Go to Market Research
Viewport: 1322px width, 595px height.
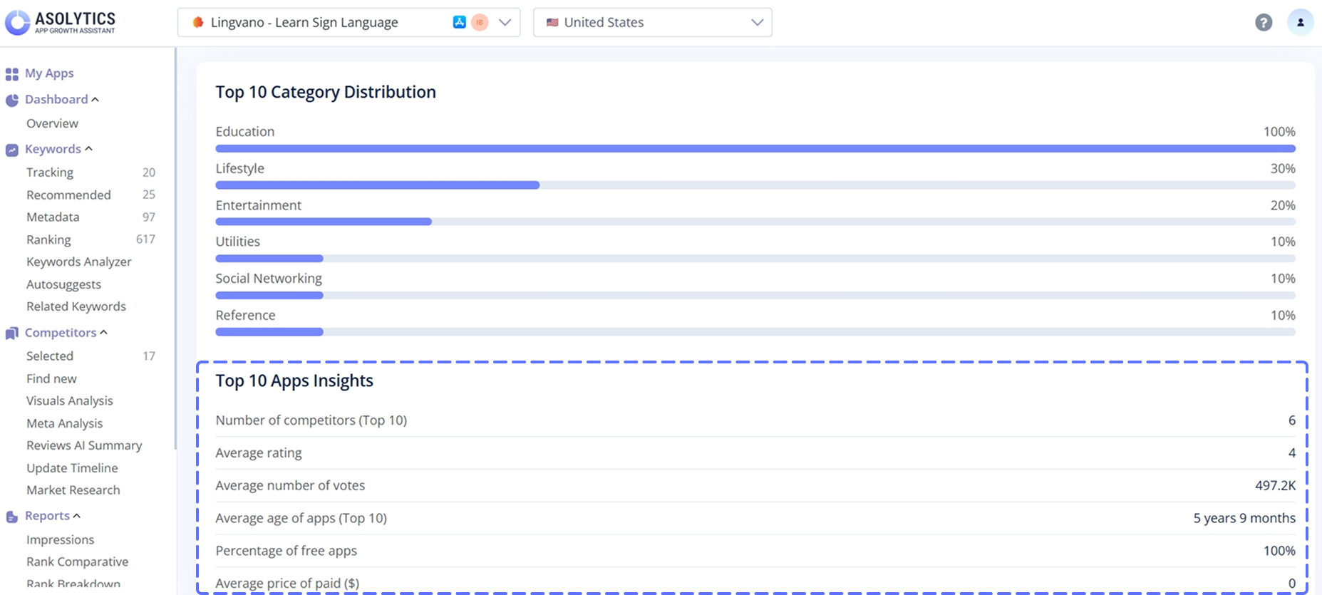click(73, 490)
